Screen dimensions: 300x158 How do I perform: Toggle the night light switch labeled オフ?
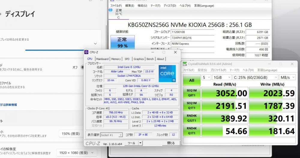(83, 67)
